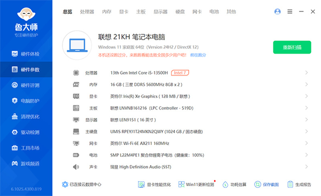Go to 电脑防护 protection section
This screenshot has width=321, height=196.
tap(26, 101)
